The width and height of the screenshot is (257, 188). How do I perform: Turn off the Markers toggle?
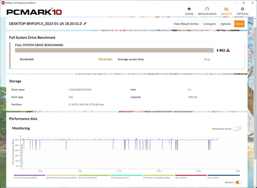pyautogui.click(x=238, y=182)
